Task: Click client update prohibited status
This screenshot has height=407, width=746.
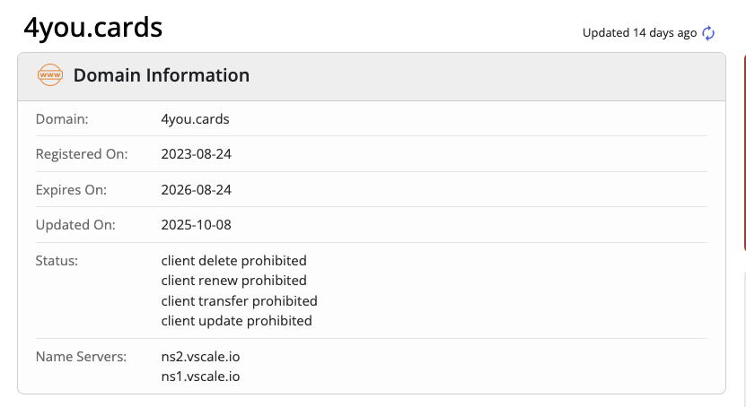Action: (x=236, y=320)
